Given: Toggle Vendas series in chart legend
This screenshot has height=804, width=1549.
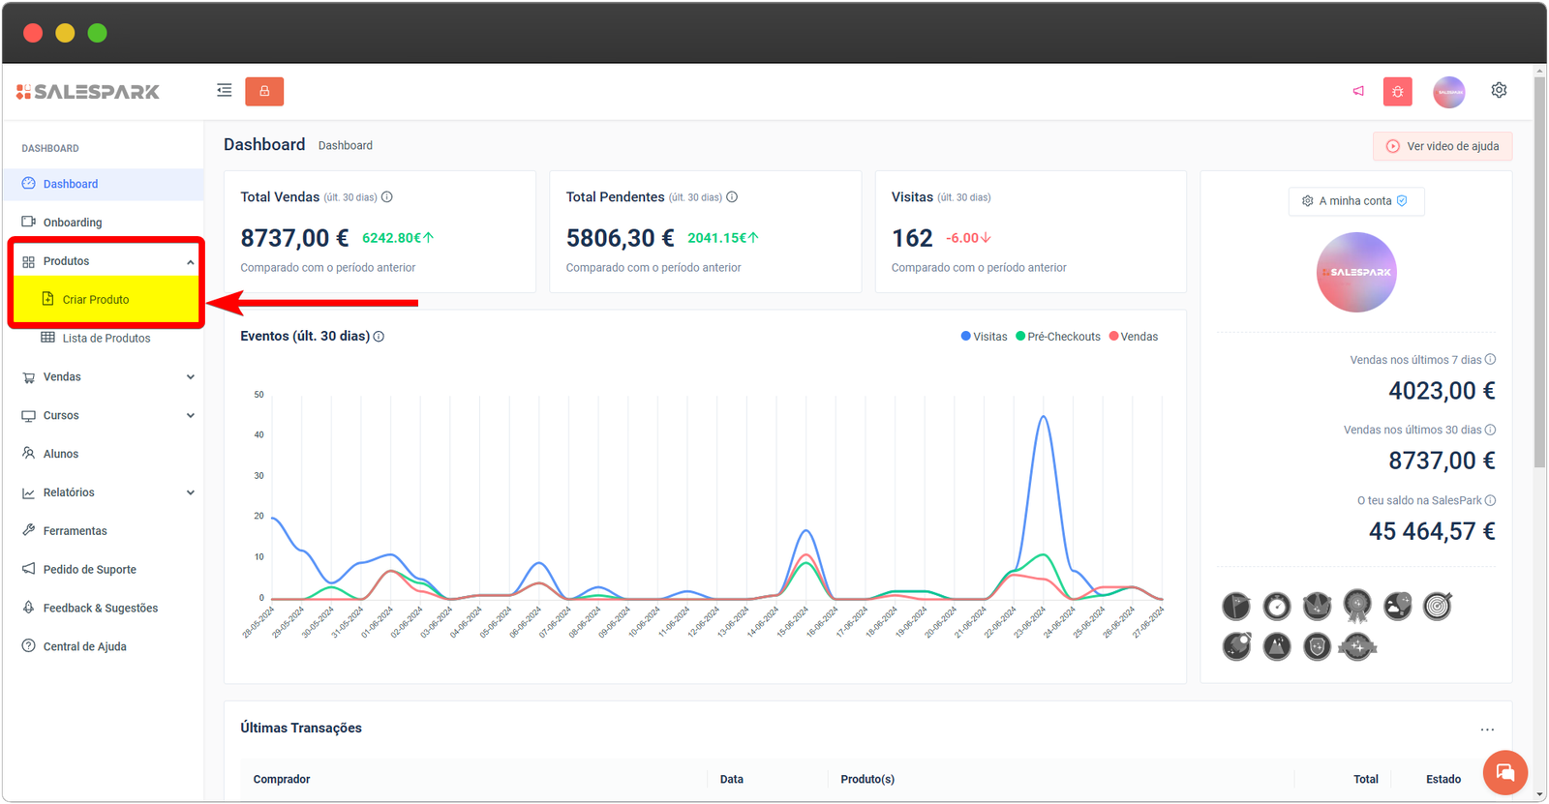Looking at the screenshot, I should pos(1133,337).
